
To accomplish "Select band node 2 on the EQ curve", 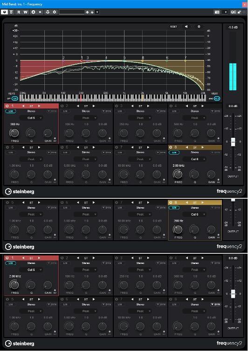I will (x=63, y=61).
